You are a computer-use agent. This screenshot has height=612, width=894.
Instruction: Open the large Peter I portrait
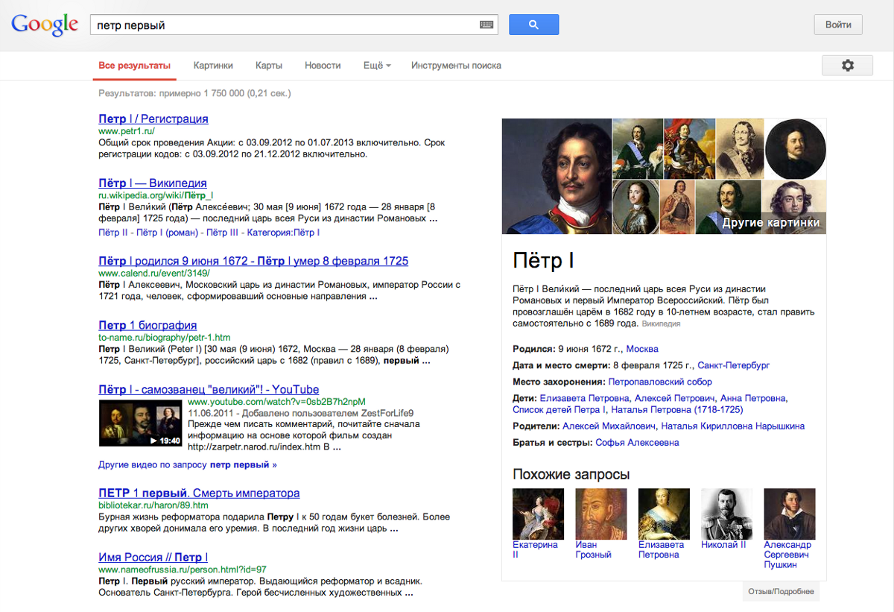pyautogui.click(x=557, y=176)
